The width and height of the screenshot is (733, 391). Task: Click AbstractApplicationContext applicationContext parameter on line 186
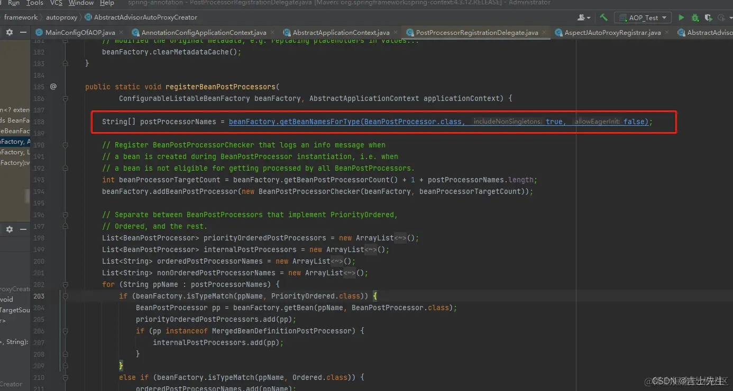[x=404, y=98]
